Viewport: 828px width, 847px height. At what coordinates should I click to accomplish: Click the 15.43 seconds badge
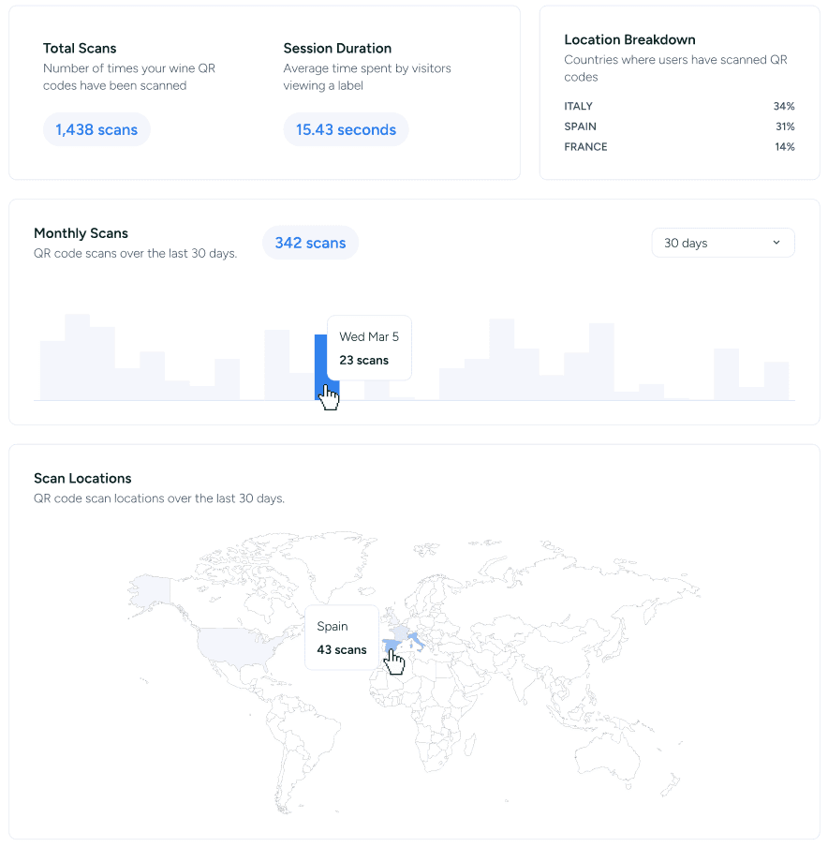[346, 129]
